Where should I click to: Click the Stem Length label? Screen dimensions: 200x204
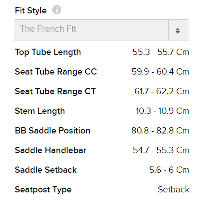tap(40, 111)
